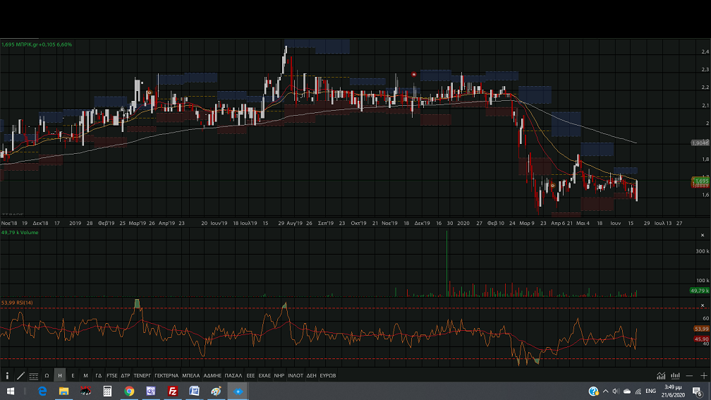Open the indicators chart icon
The width and height of the screenshot is (711, 400).
661,376
